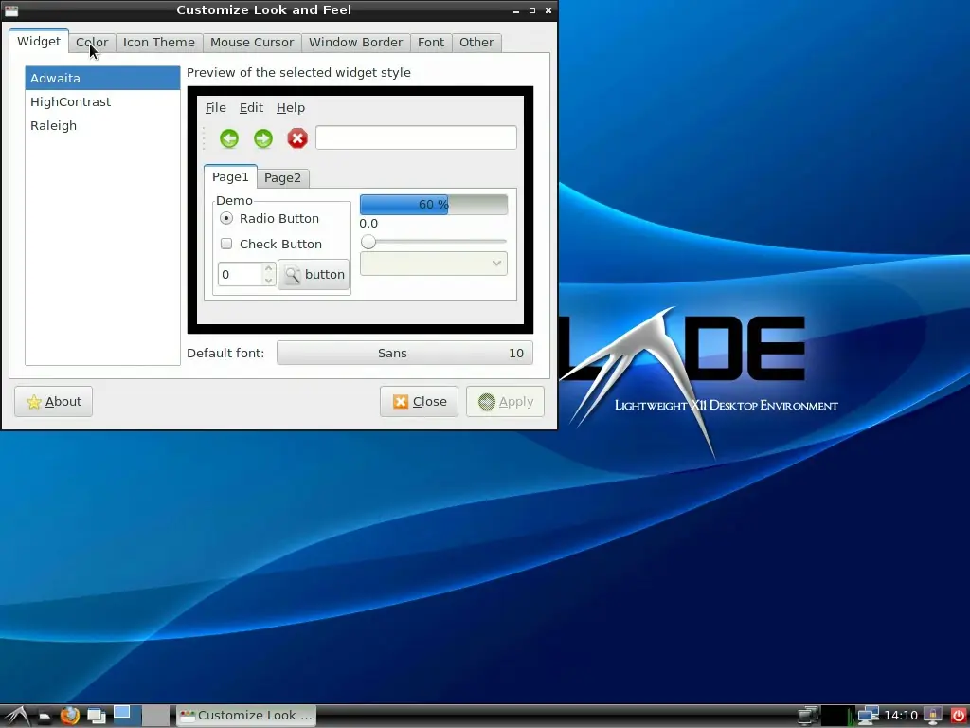Switch to the Icon Theme tab
The height and width of the screenshot is (728, 970).
pyautogui.click(x=158, y=42)
